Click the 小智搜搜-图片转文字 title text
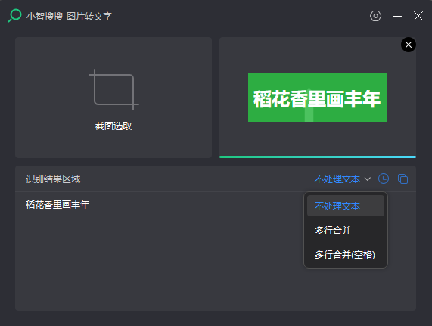The width and height of the screenshot is (432, 326). (x=69, y=16)
